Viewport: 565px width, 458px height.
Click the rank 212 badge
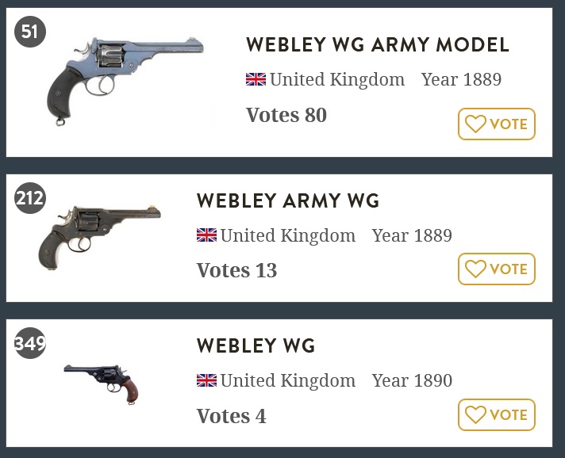click(x=30, y=198)
